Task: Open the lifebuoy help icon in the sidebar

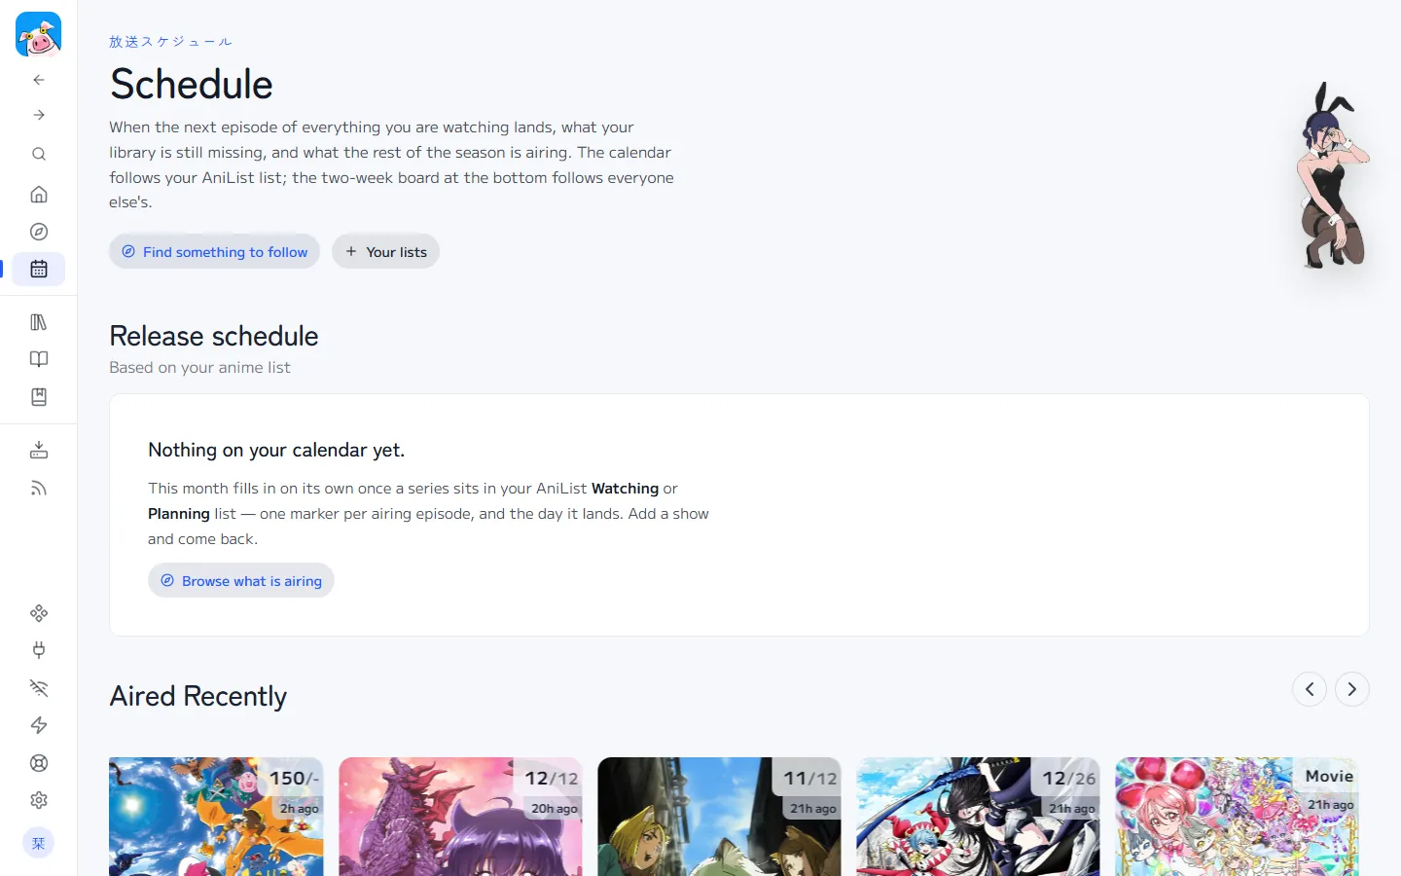Action: 39,763
